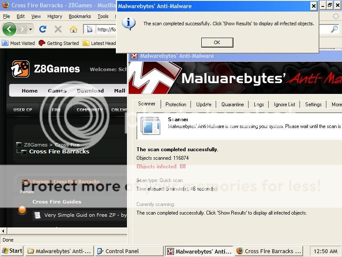The image size is (342, 257).
Task: Open the Bookmarks menu
Action: 80,16
